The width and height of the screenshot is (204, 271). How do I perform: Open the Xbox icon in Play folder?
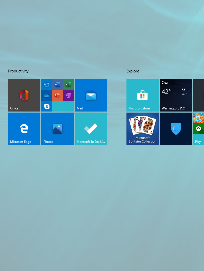tap(199, 129)
